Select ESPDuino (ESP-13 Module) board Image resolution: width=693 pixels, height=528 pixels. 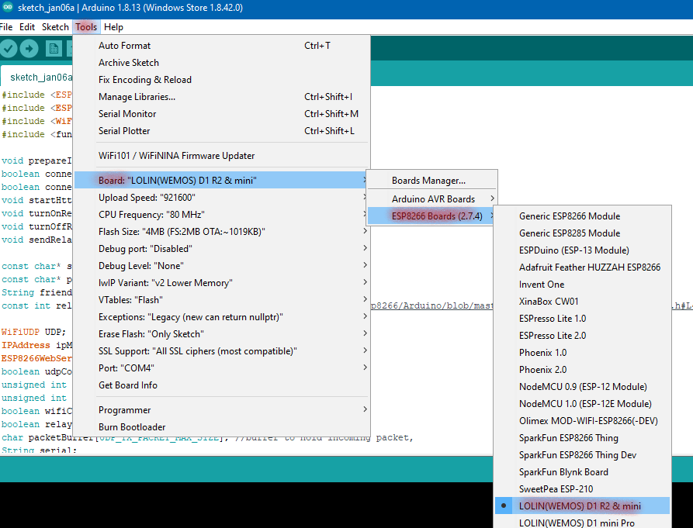coord(582,250)
